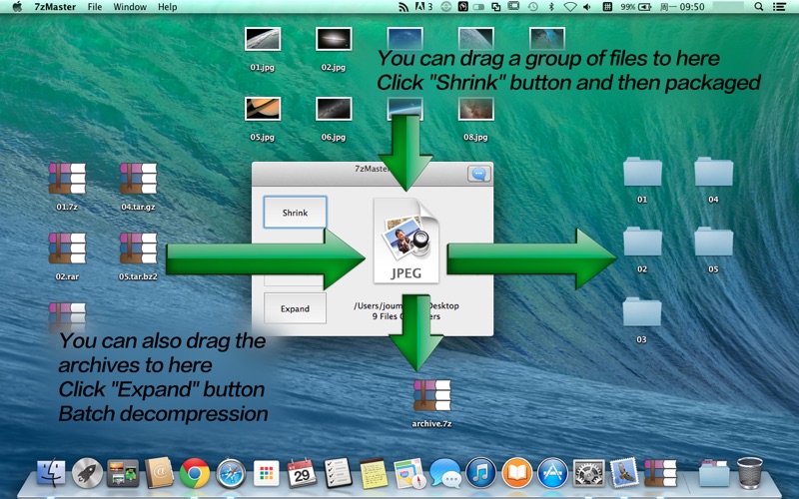
Task: Click the Shrink button in 7zMaster
Action: [295, 213]
